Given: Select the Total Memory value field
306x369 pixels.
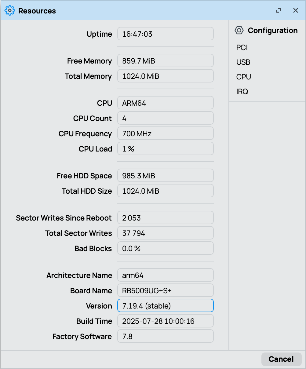Looking at the screenshot, I should click(166, 76).
